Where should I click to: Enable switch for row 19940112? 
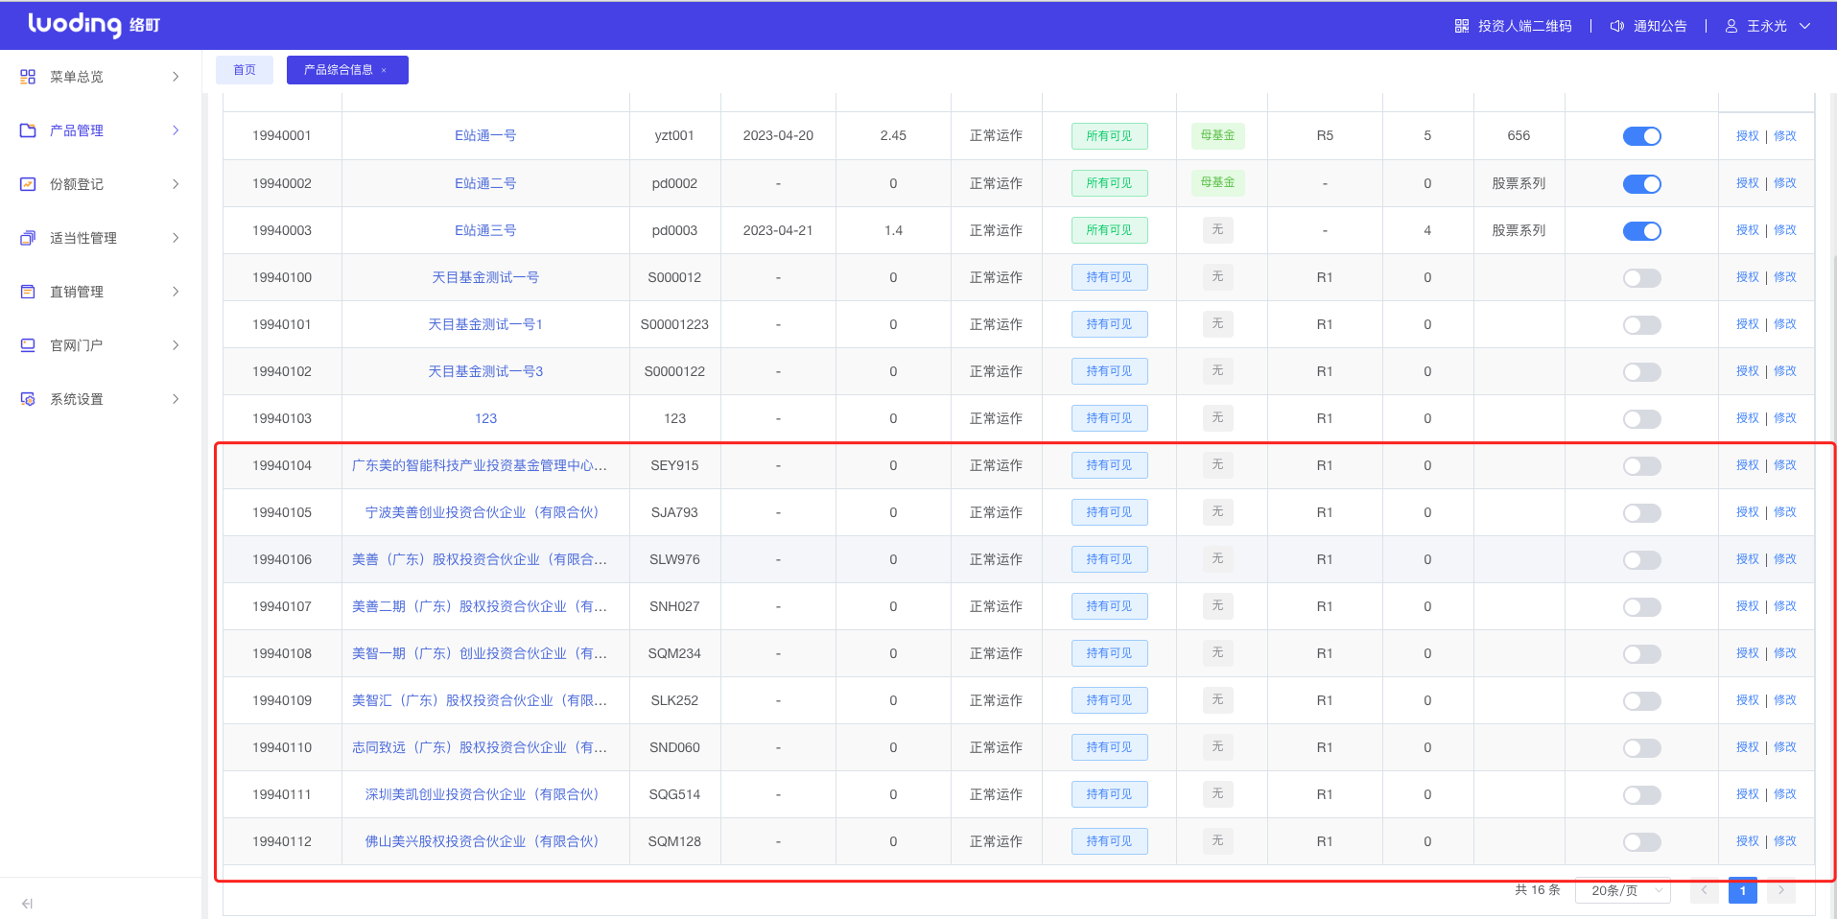tap(1642, 841)
